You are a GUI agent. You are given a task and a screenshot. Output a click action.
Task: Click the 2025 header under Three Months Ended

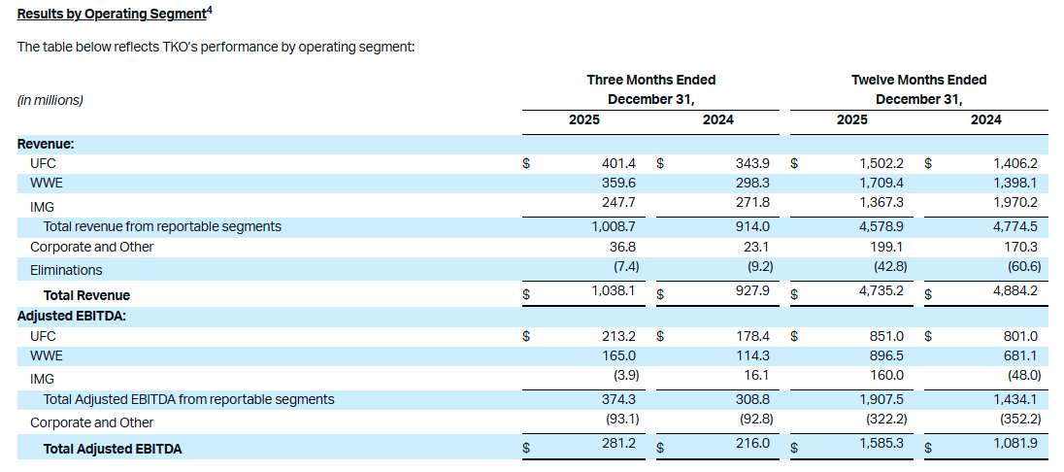pos(584,120)
